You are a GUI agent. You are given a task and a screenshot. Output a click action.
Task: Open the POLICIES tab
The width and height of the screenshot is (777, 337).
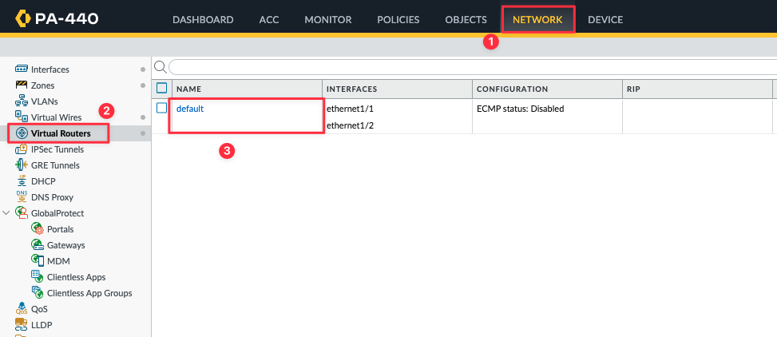click(398, 20)
